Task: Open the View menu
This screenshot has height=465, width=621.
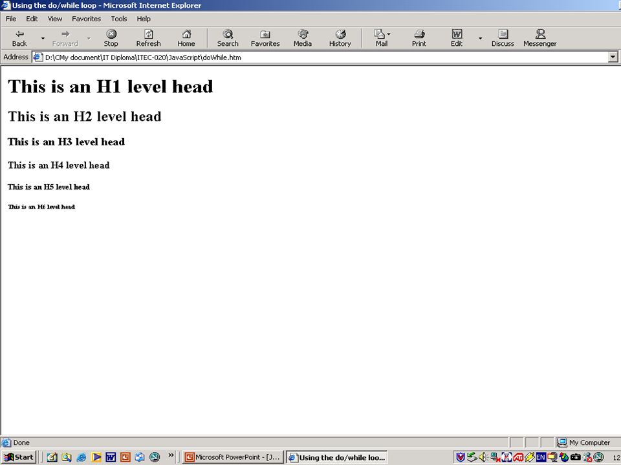Action: [x=55, y=19]
